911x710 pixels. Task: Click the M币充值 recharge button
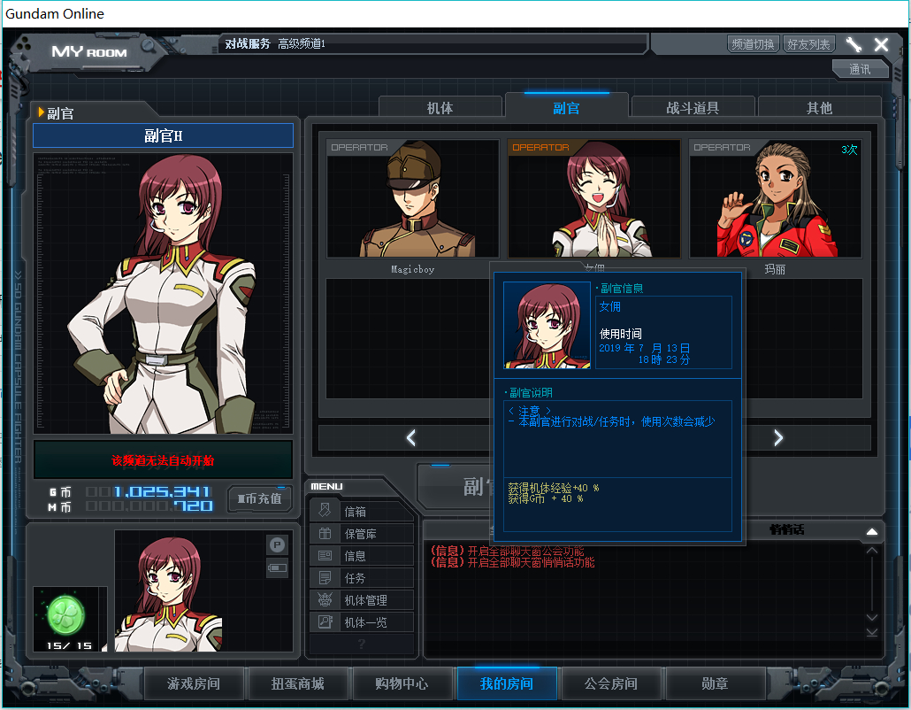(259, 498)
